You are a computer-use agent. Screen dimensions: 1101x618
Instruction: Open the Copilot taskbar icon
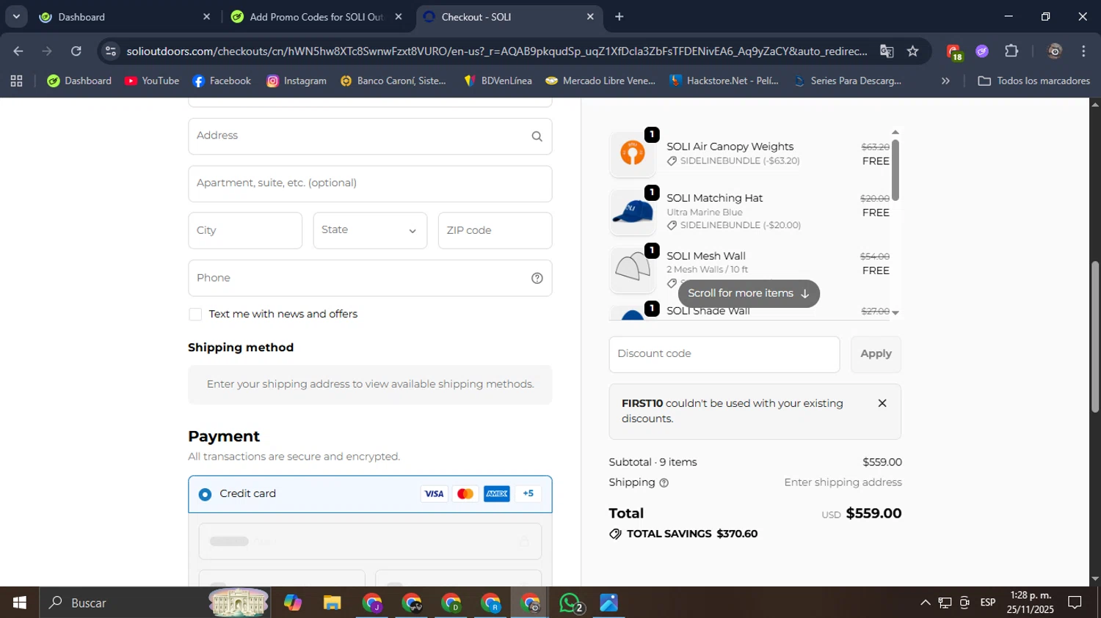point(293,603)
